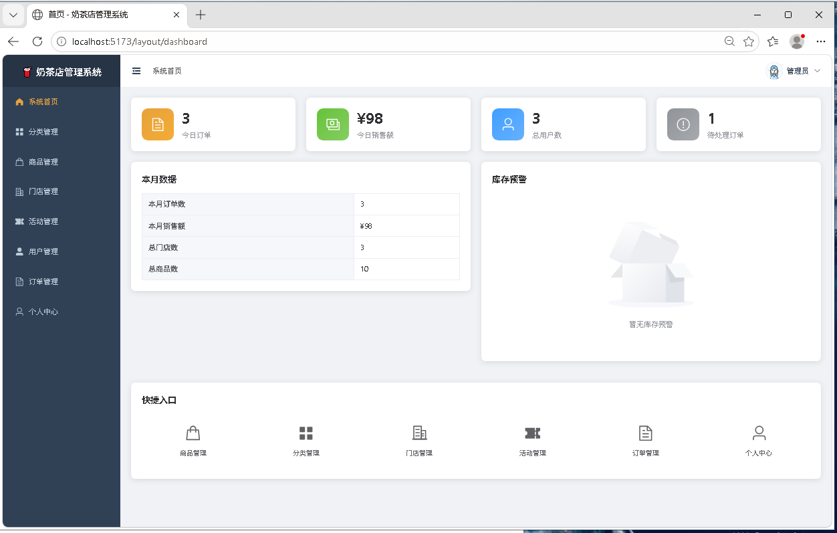This screenshot has width=837, height=533.
Task: Open 分类管理 in the sidebar menu
Action: pyautogui.click(x=62, y=132)
